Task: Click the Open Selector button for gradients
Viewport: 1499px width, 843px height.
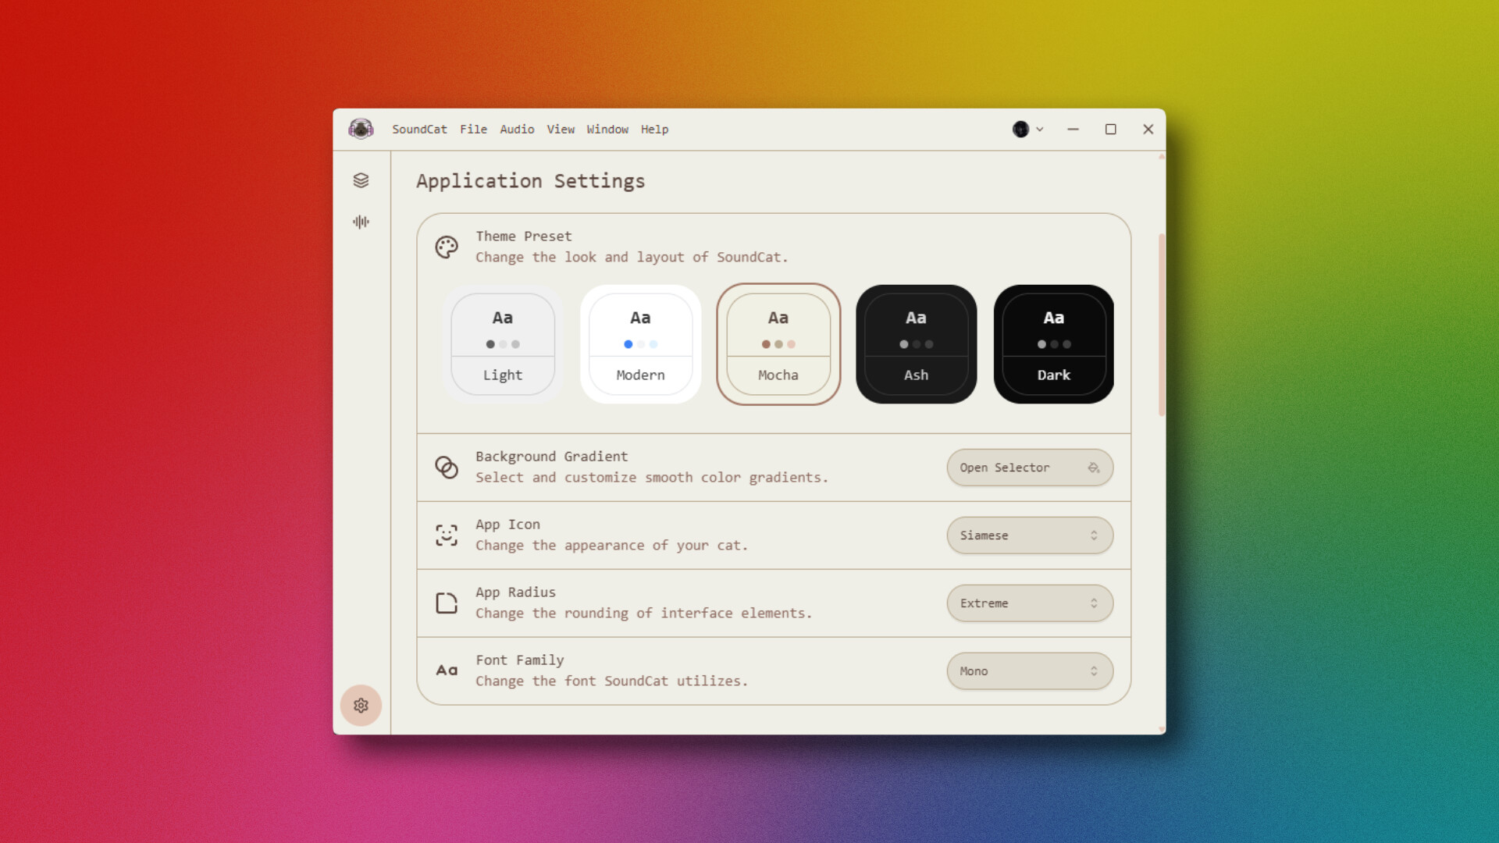Action: pyautogui.click(x=1029, y=467)
